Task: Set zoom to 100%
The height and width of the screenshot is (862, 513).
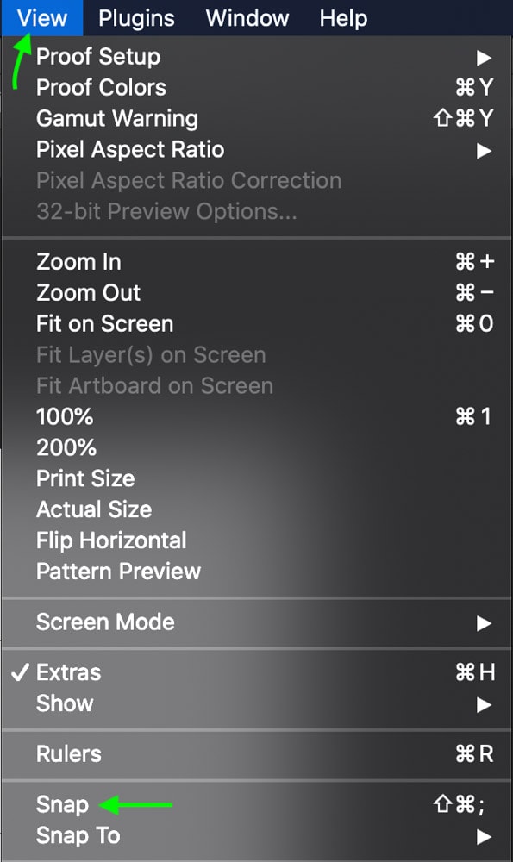Action: tap(256, 416)
